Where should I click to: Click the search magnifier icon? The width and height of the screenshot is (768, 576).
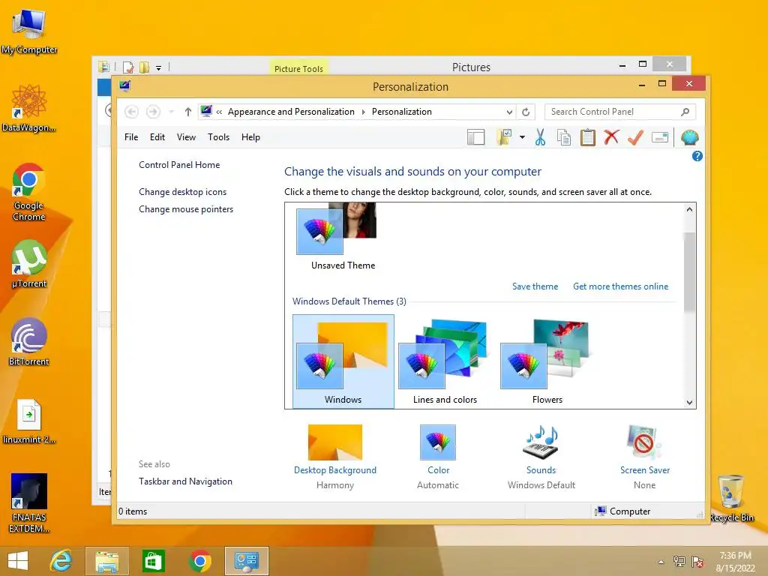685,112
